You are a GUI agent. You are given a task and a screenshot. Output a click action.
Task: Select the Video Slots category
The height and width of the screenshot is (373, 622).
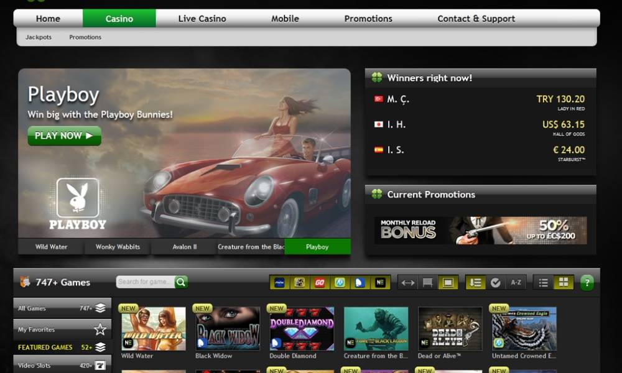62,365
